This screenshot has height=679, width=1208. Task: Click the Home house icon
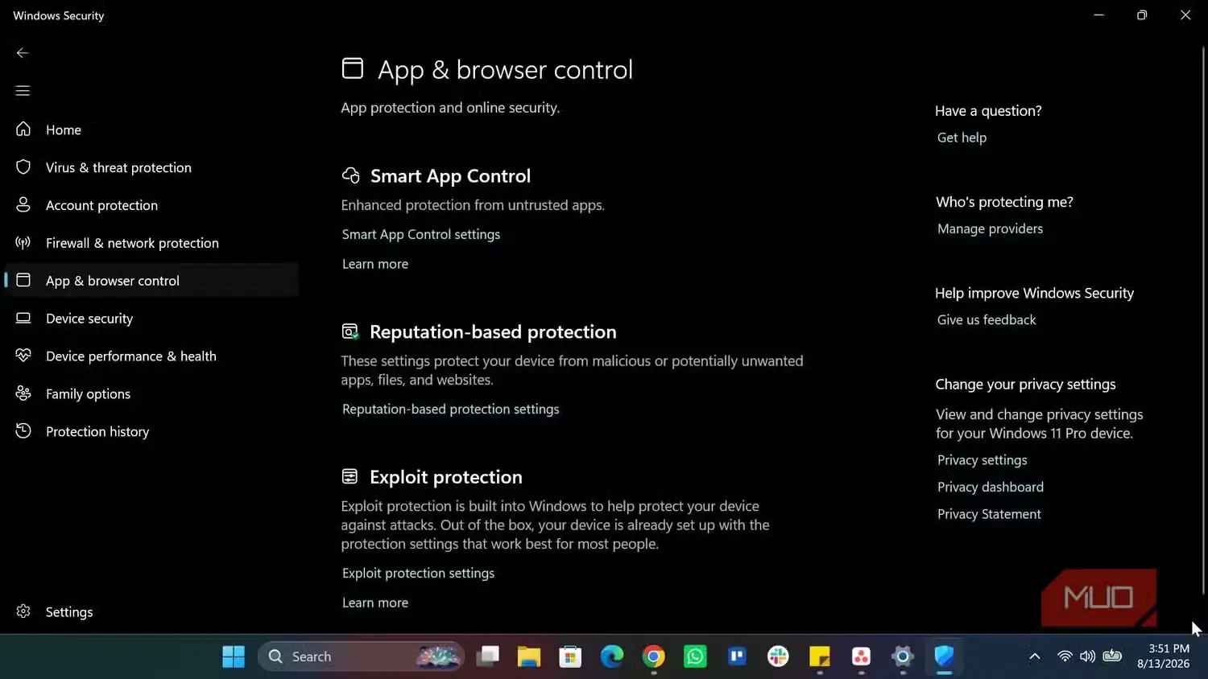tap(23, 129)
